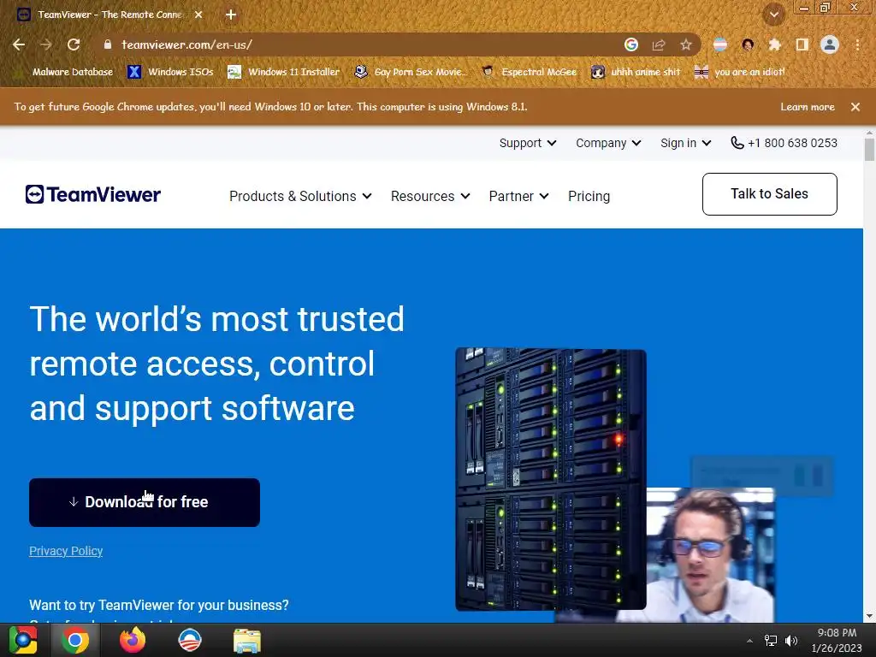Open a new tab with plus icon
This screenshot has width=876, height=657.
[231, 15]
